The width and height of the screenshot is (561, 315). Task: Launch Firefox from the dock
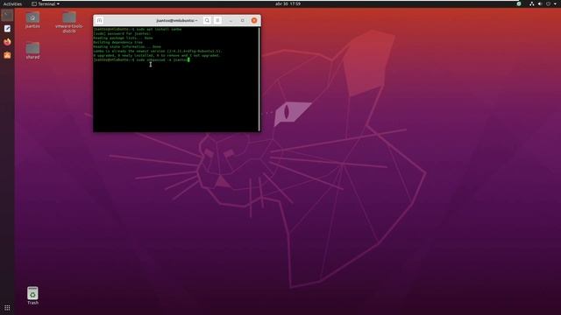(7, 42)
